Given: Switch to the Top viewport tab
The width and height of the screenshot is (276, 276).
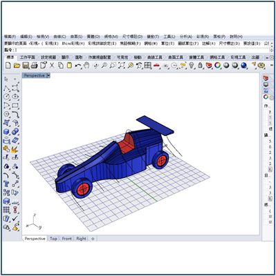Looking at the screenshot, I should coord(53,239).
